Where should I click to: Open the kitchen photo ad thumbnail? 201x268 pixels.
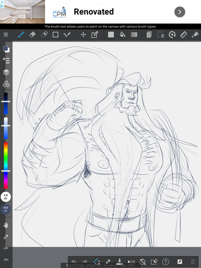tap(23, 12)
